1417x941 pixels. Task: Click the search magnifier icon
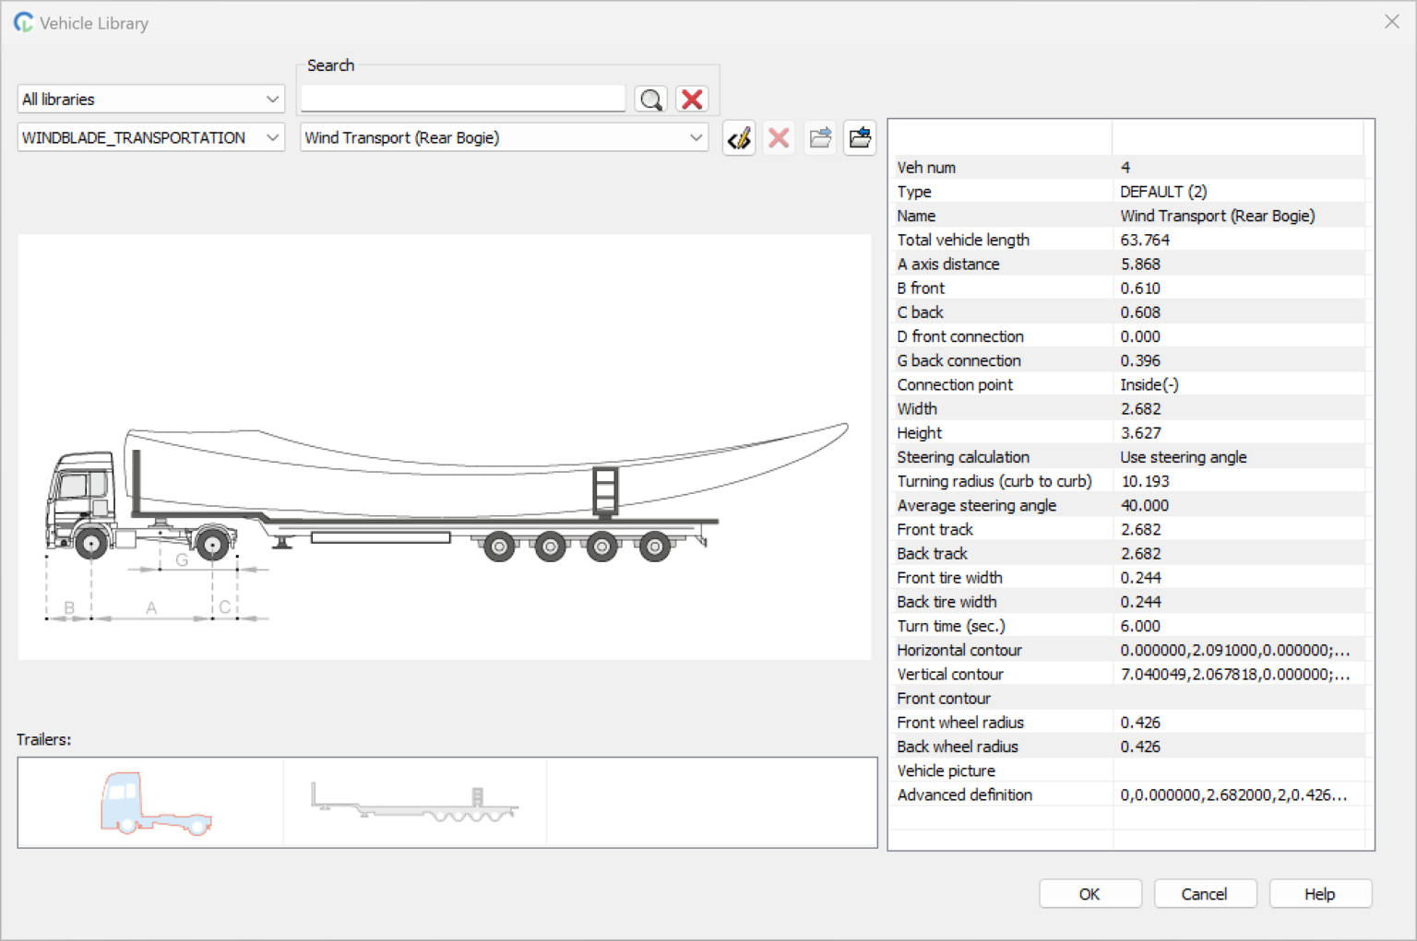coord(651,99)
